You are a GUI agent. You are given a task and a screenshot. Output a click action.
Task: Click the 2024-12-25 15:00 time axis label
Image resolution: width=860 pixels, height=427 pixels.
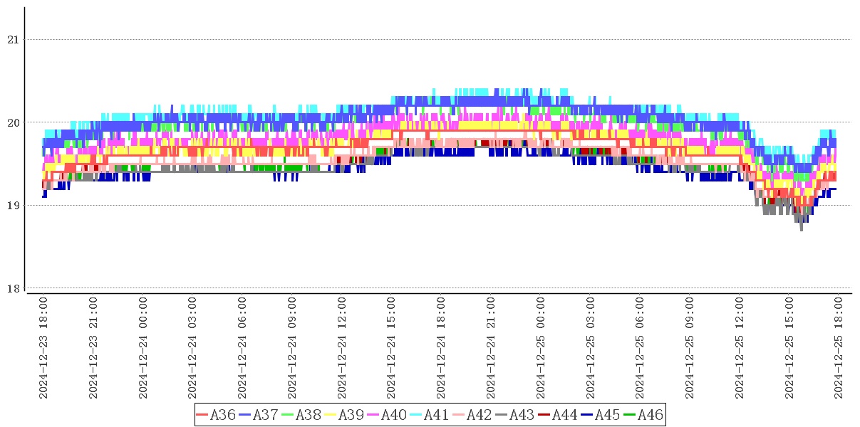pos(789,348)
